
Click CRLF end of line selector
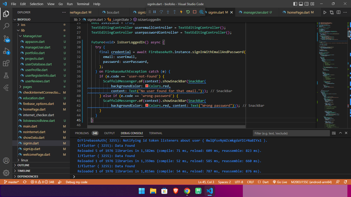250,182
